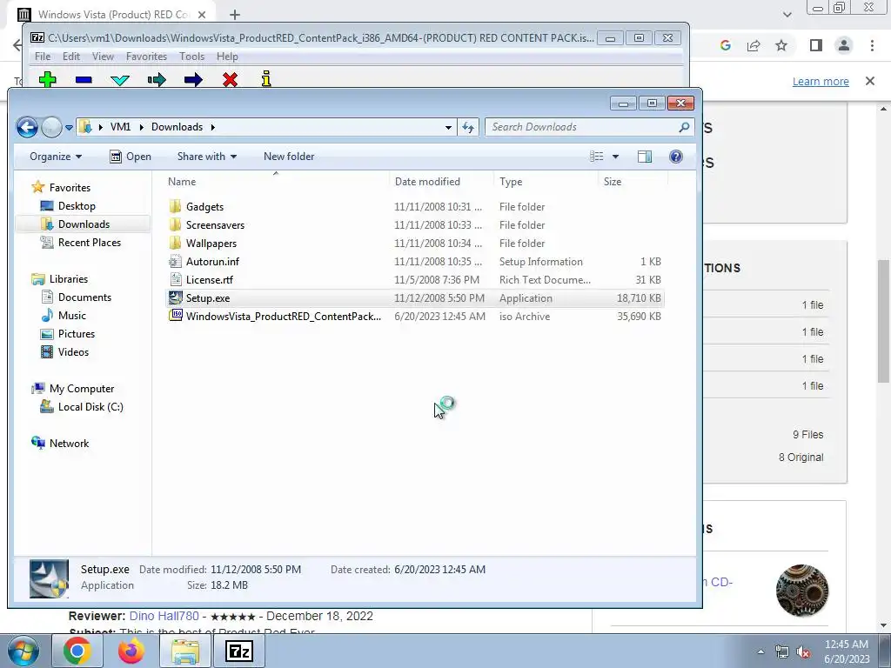Open Chrome three-dot menu
Screen dimensions: 891x668
[872, 45]
